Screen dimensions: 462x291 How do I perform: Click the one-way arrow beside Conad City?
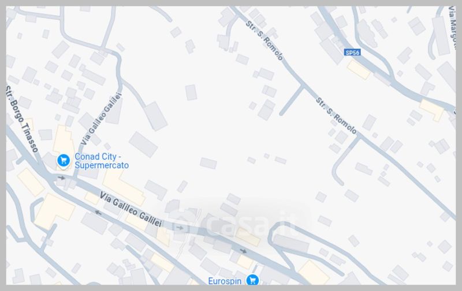point(61,177)
